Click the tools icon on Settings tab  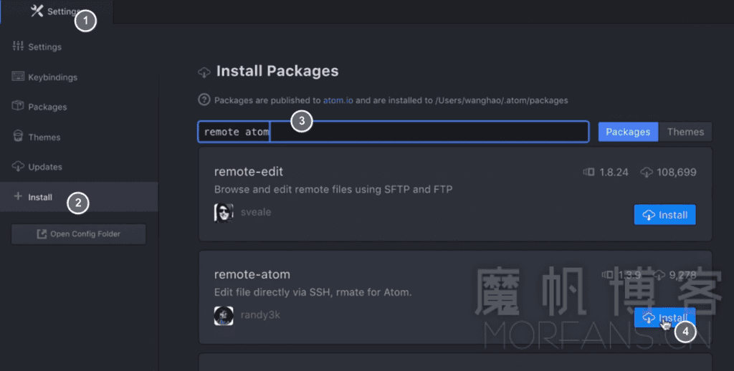(37, 11)
